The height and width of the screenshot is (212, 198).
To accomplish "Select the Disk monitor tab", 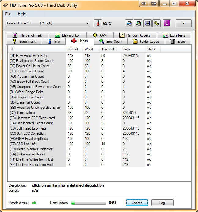I will [67, 35].
